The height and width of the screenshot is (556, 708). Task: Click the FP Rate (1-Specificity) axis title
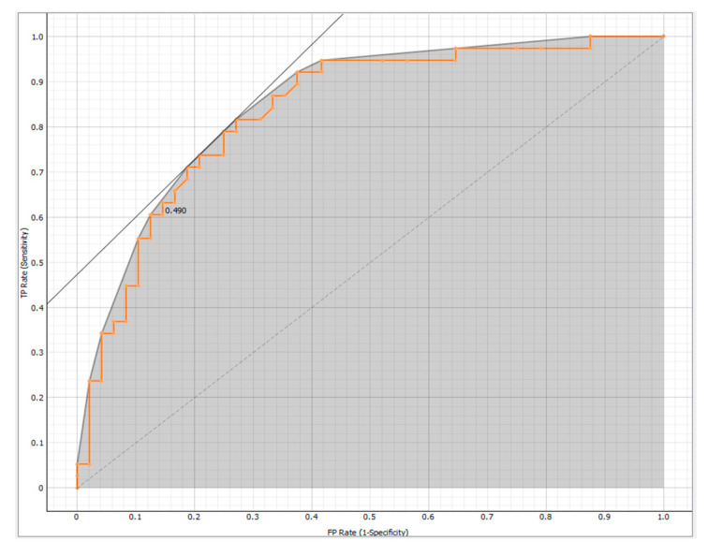point(368,533)
